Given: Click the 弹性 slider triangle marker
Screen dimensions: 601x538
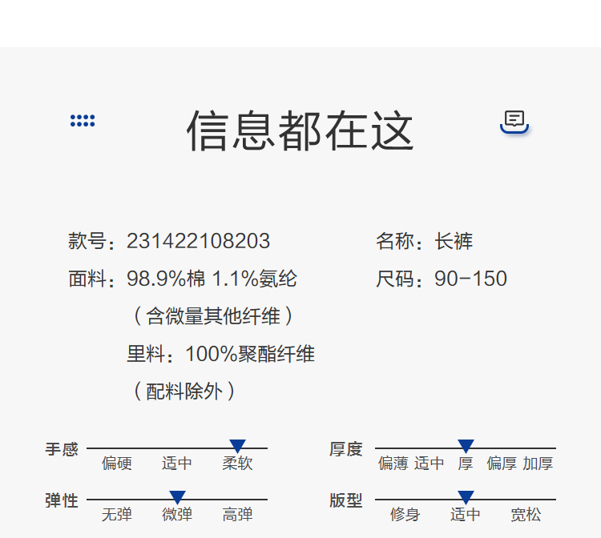Looking at the screenshot, I should pos(177,497).
